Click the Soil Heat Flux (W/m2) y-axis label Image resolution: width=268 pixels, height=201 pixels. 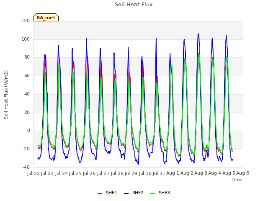tap(6, 95)
